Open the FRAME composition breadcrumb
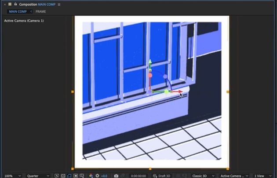Viewport: 277px width, 178px height. coord(40,11)
